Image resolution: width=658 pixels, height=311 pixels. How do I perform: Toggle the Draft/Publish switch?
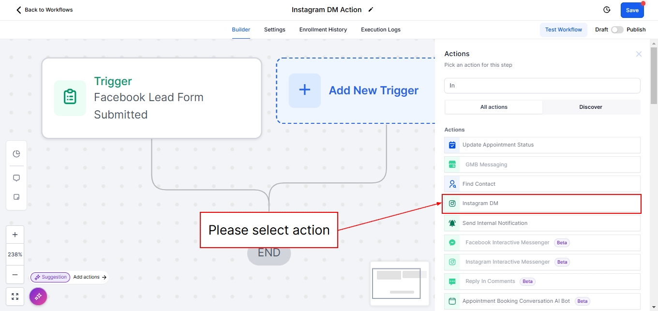tap(617, 30)
